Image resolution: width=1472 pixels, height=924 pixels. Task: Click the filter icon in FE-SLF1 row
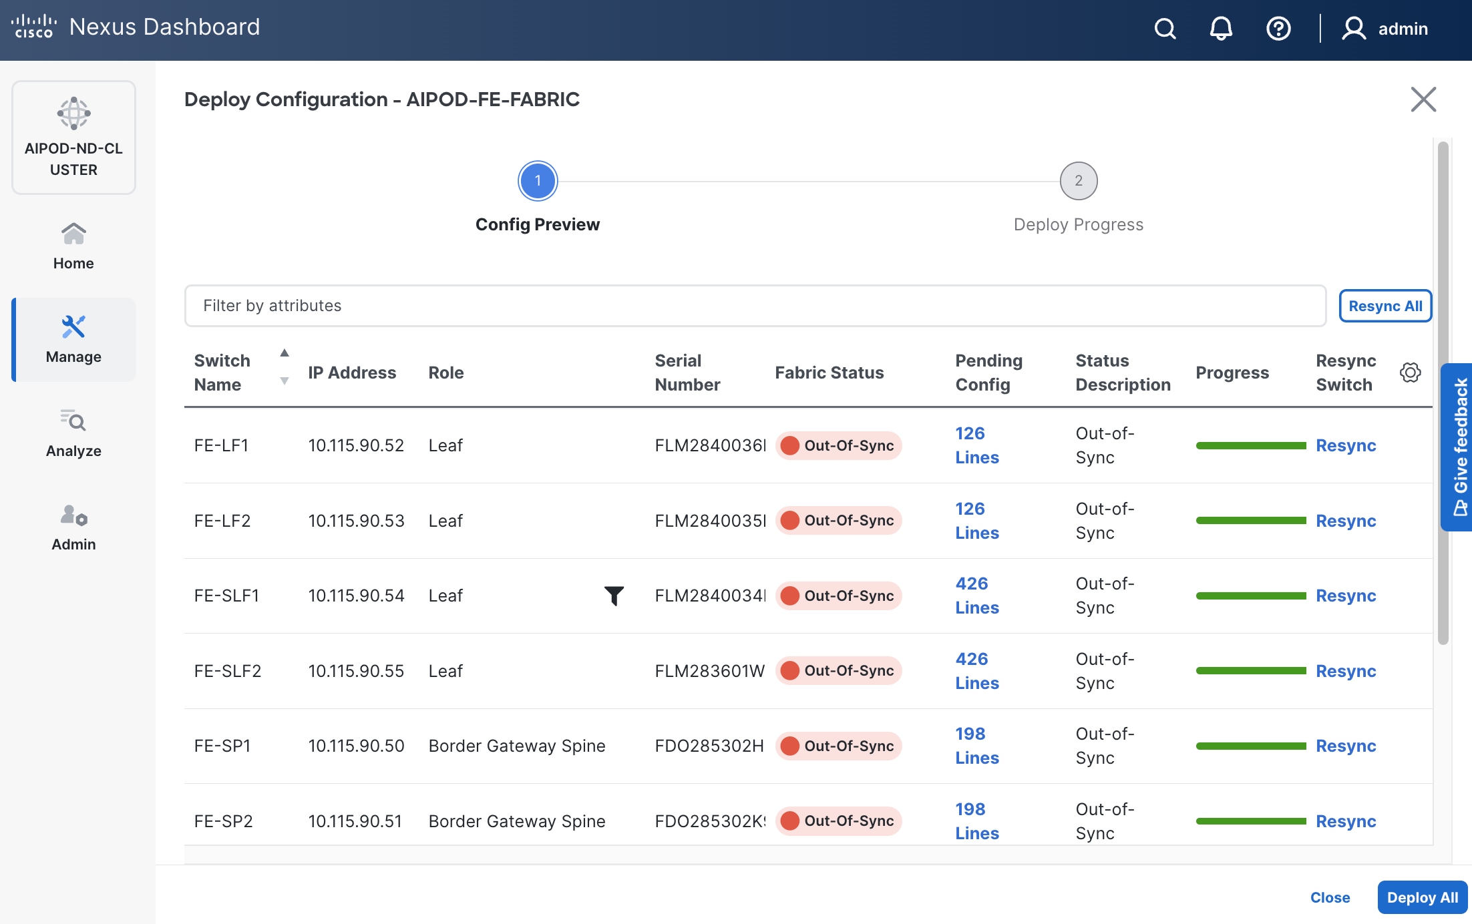point(615,595)
